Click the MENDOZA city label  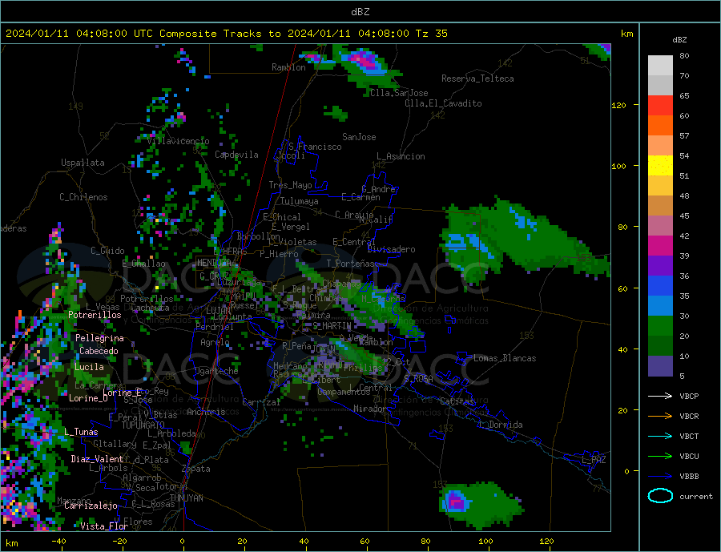coord(215,263)
